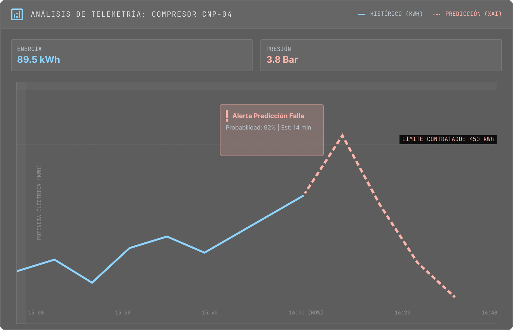513x330 pixels.
Task: Click the Límite Contratado: 450 kWh label
Action: [448, 139]
